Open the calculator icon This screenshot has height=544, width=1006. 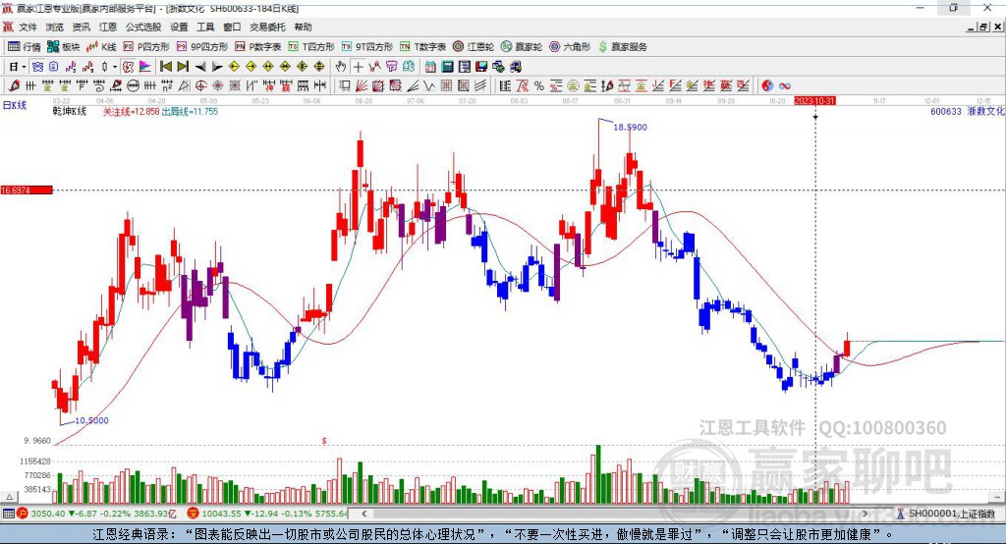[447, 66]
